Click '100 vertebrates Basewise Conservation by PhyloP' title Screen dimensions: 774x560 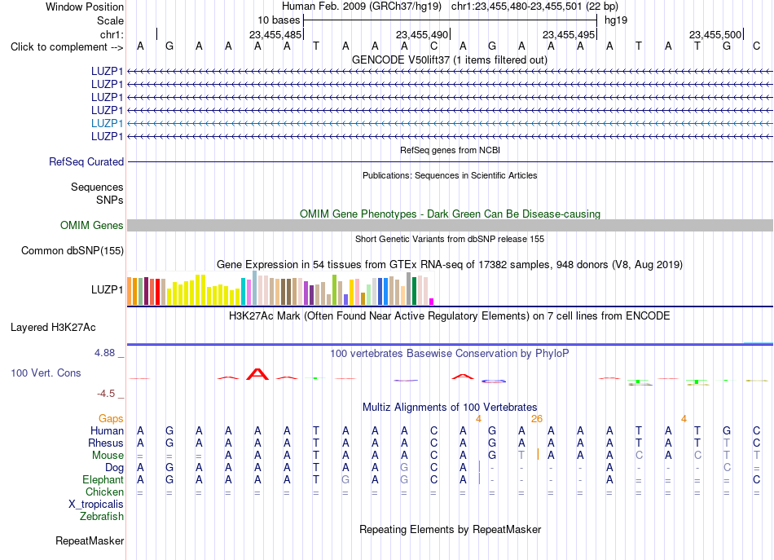tap(450, 354)
